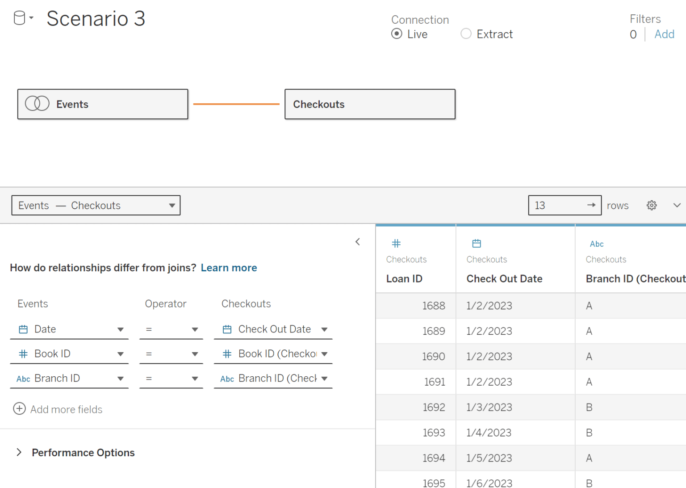Click the # icon beside the Book ID field
Viewport: 686px width, 488px height.
pyautogui.click(x=23, y=353)
